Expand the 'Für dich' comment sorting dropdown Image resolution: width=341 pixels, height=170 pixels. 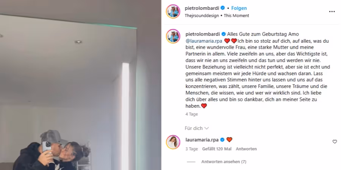(197, 128)
